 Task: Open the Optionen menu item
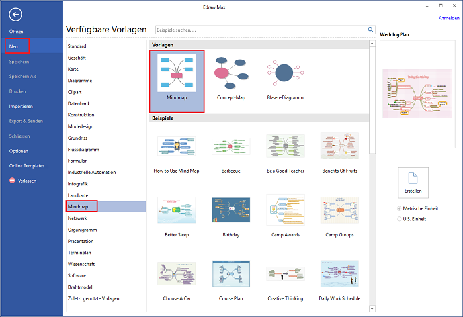[19, 151]
